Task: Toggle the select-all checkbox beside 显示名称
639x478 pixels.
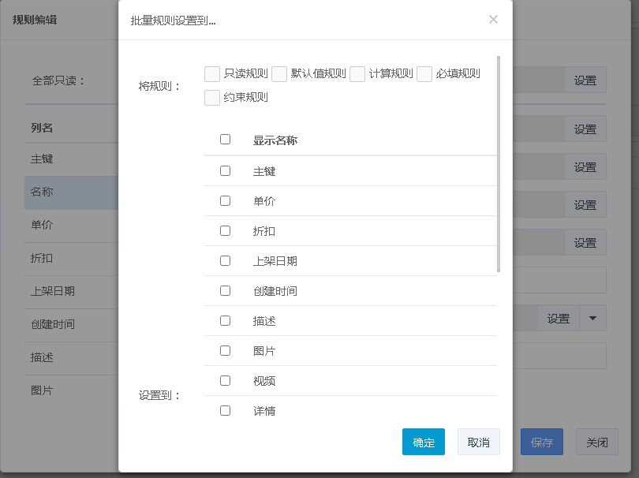Action: pyautogui.click(x=225, y=140)
